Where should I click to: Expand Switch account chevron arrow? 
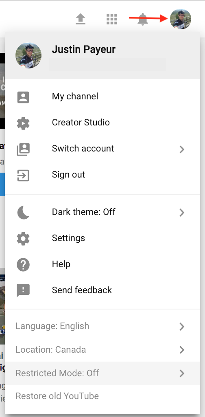click(x=182, y=149)
